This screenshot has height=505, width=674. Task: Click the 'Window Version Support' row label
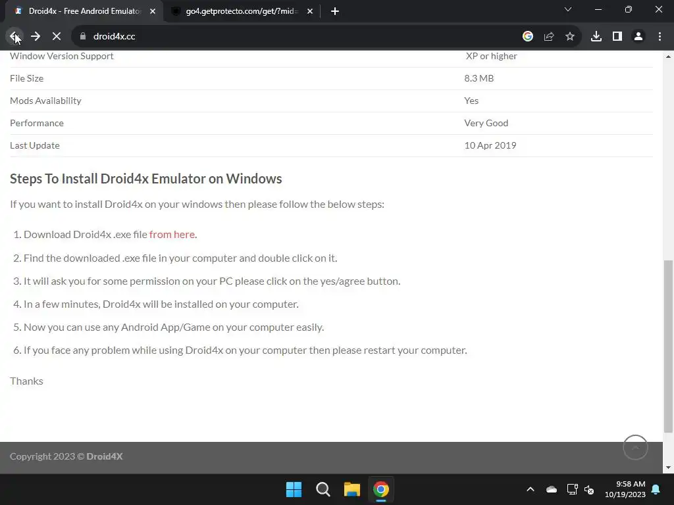[x=61, y=56]
